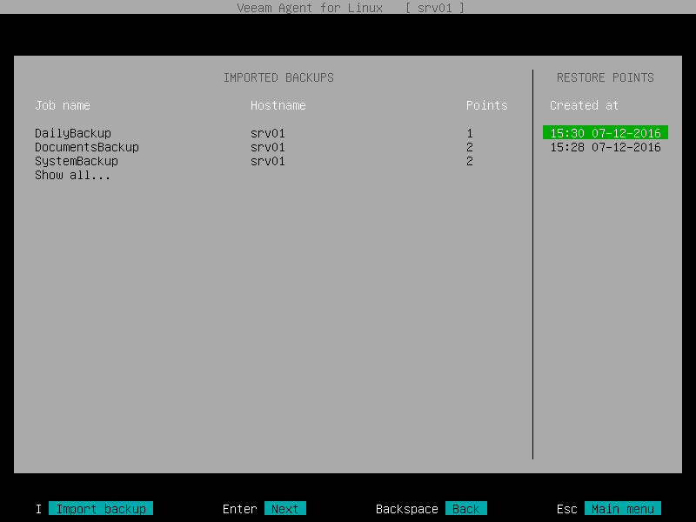Click srv01 hostname in DailyBackup row
The image size is (696, 522).
pyautogui.click(x=268, y=134)
